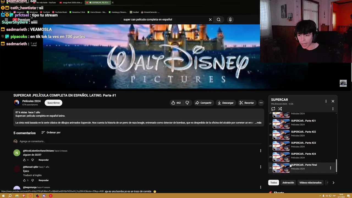Open the menu below the playlist options

(333, 109)
